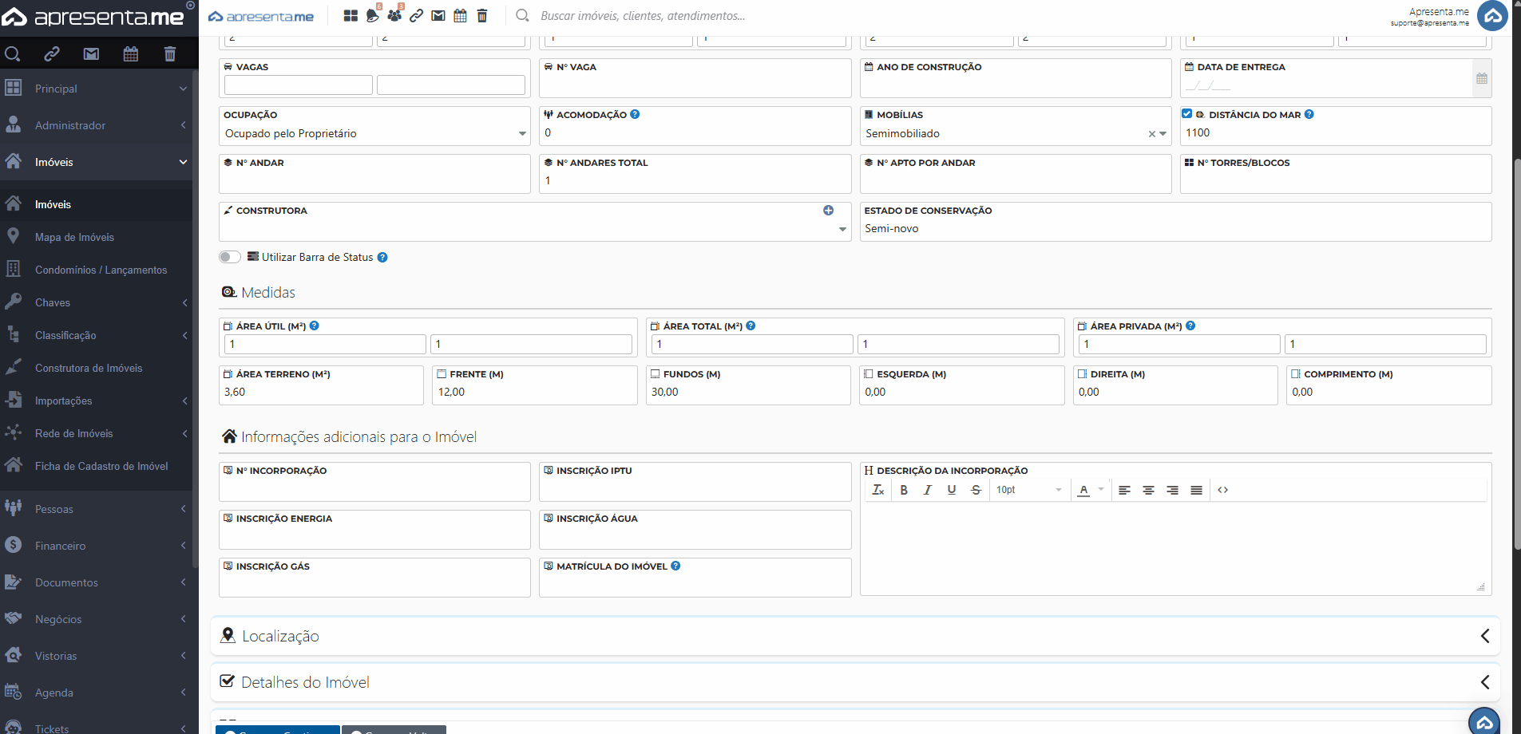Click the source code view icon
The width and height of the screenshot is (1521, 734).
(x=1222, y=490)
